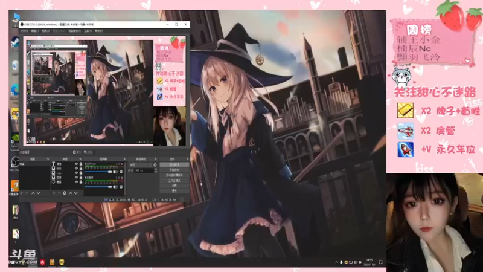Image resolution: width=483 pixels, height=272 pixels.
Task: Toggle visibility of the Logo image source
Action: tap(77, 173)
